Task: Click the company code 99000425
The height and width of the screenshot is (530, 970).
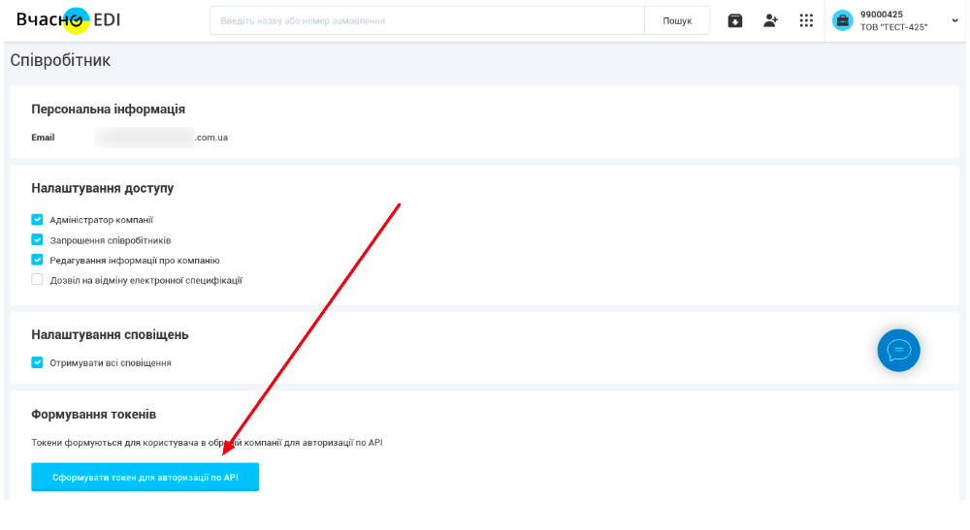Action: tap(882, 15)
